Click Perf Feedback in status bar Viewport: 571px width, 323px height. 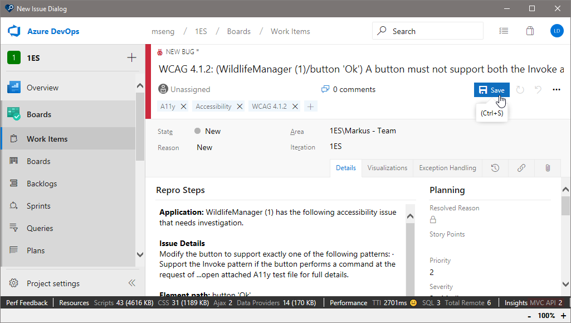pyautogui.click(x=27, y=302)
